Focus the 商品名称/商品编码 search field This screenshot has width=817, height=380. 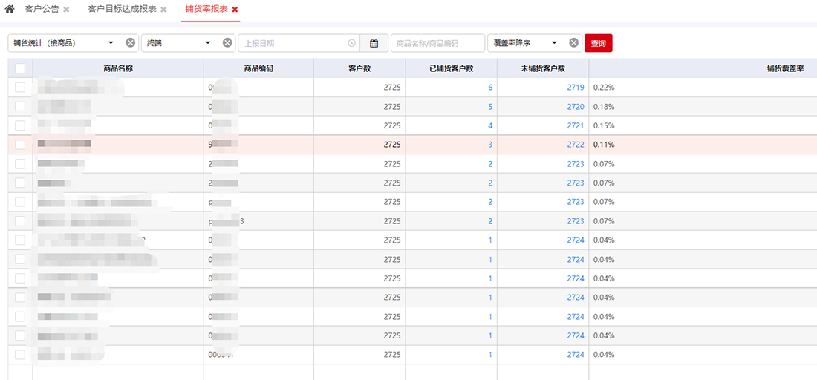(437, 43)
